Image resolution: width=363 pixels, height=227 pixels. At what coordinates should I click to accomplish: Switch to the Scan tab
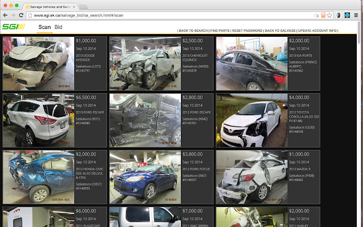[x=44, y=27]
